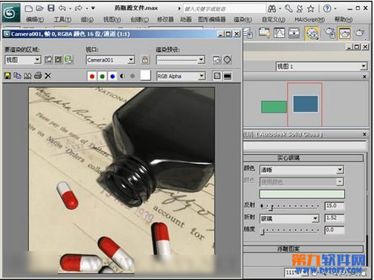Image resolution: width=374 pixels, height=280 pixels.
Task: Open render setup icon beside preset
Action: coord(216,60)
